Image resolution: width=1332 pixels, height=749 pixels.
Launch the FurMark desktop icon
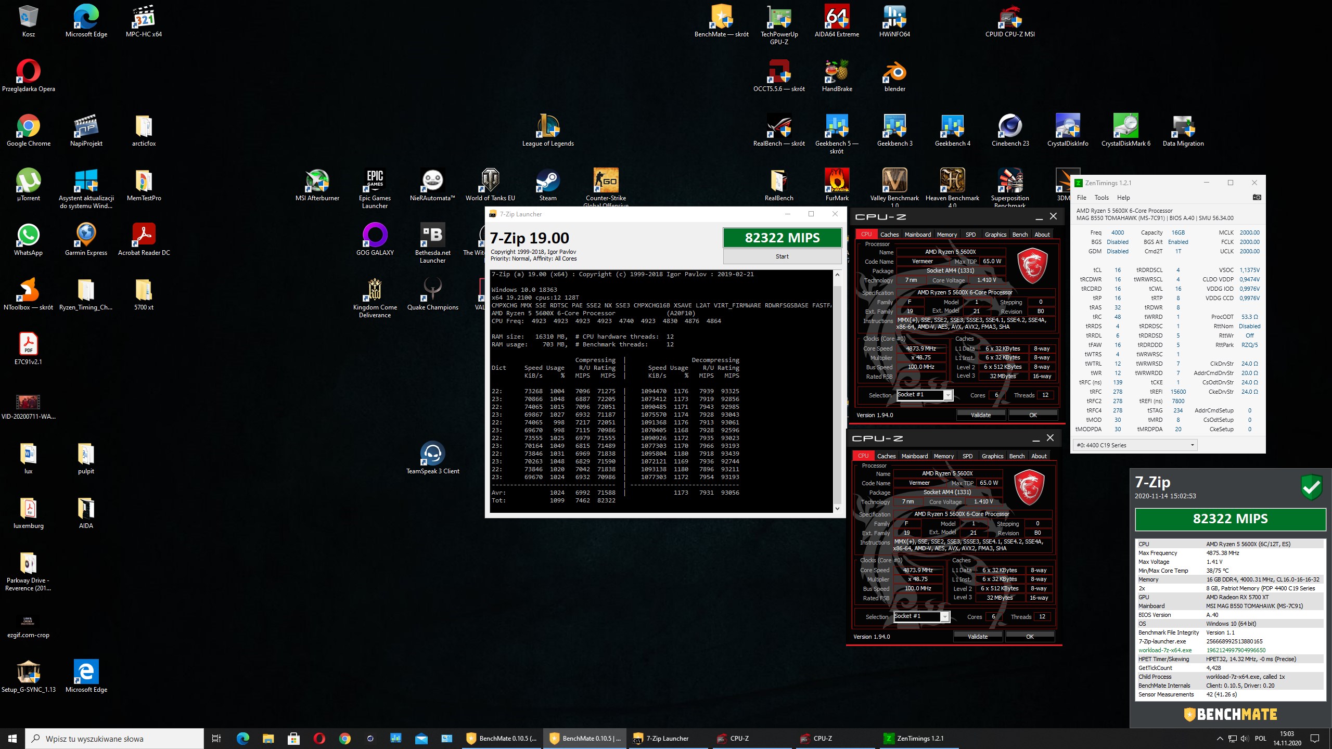(x=837, y=185)
